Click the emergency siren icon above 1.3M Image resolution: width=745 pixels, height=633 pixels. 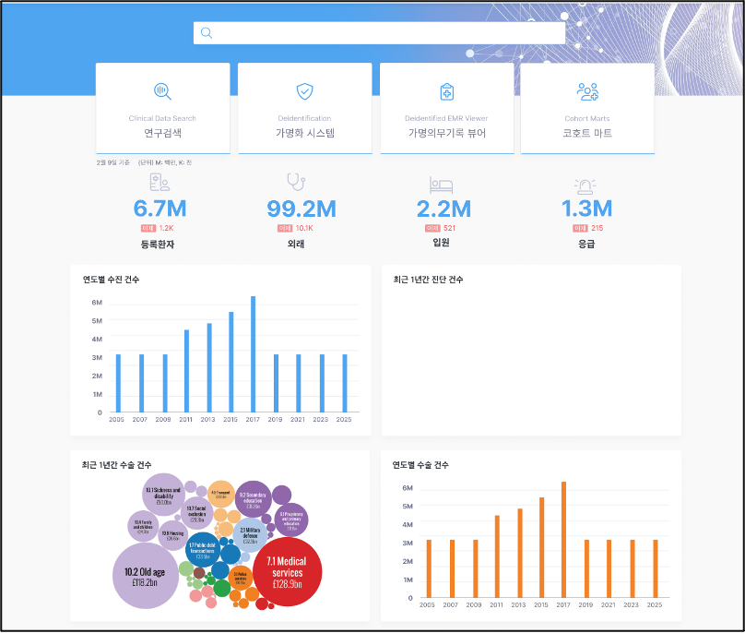pos(585,185)
